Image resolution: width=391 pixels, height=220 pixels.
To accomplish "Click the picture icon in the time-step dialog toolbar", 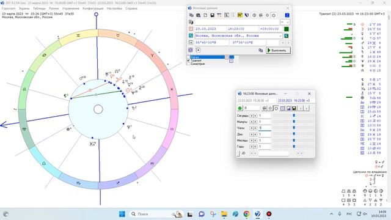I will point(288,108).
